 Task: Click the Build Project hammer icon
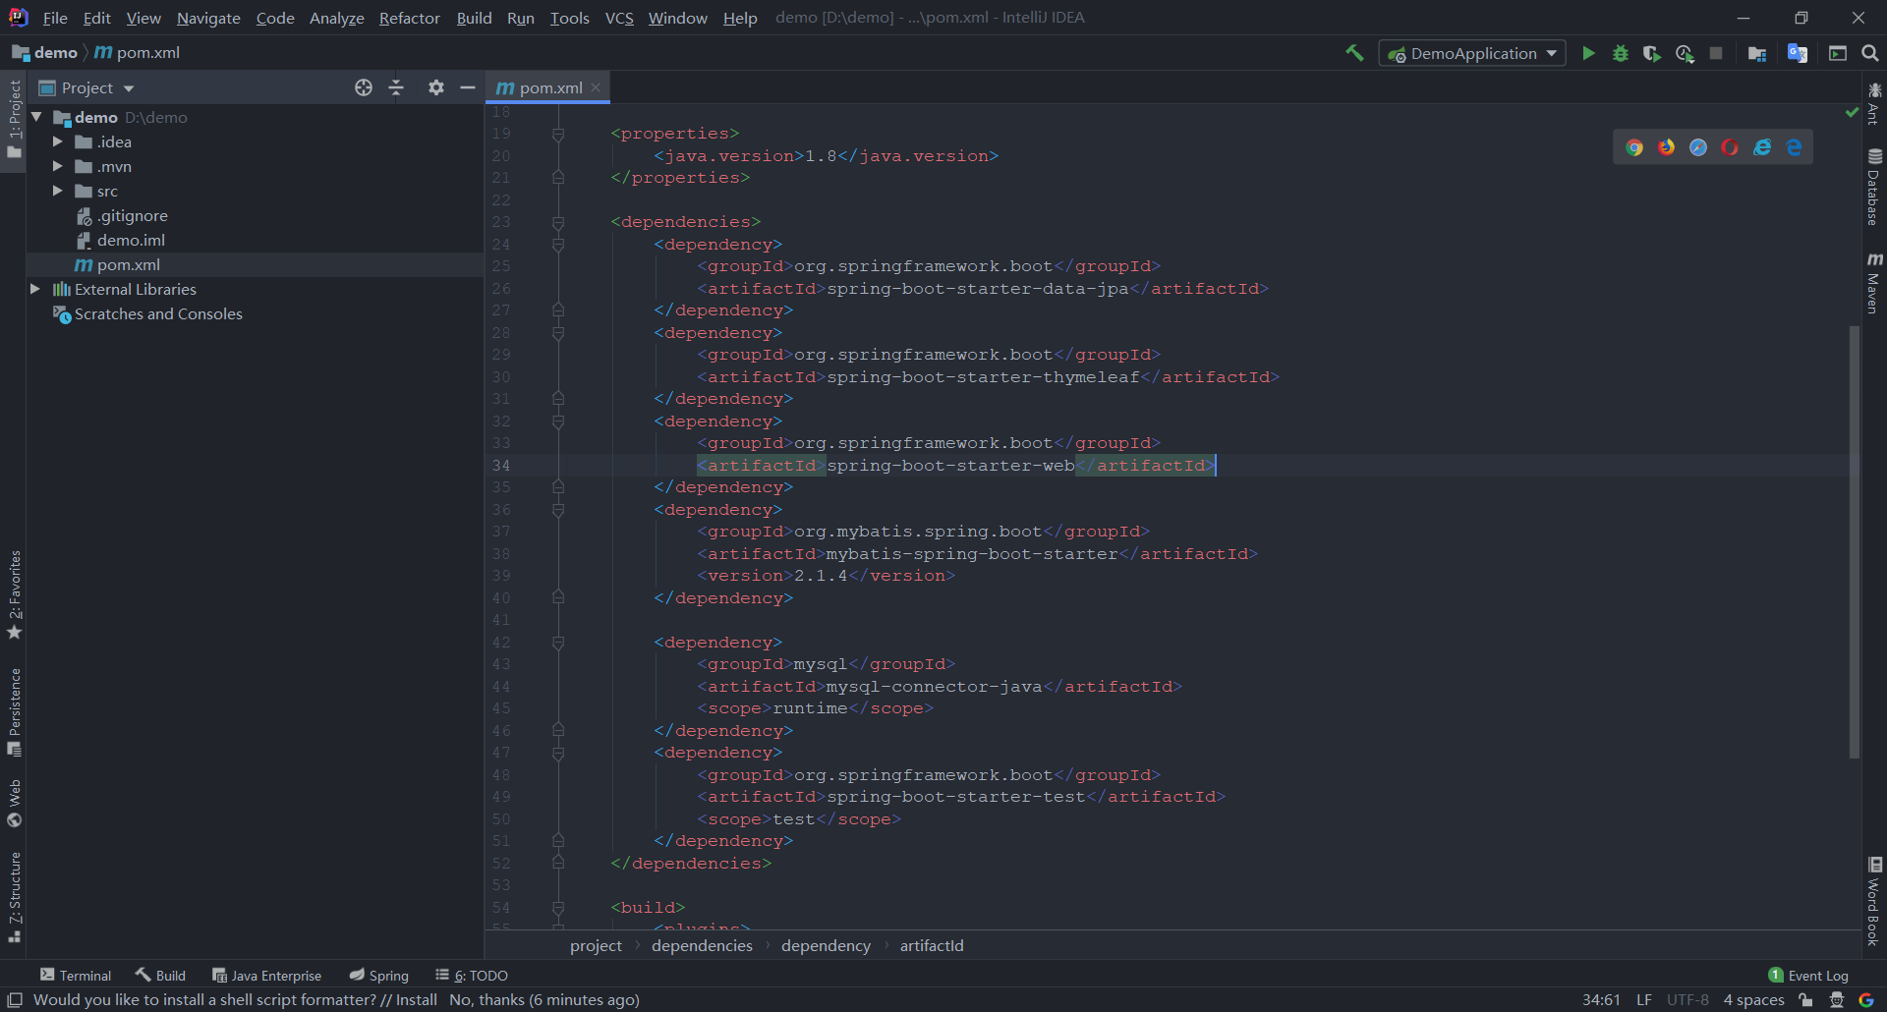click(1354, 53)
